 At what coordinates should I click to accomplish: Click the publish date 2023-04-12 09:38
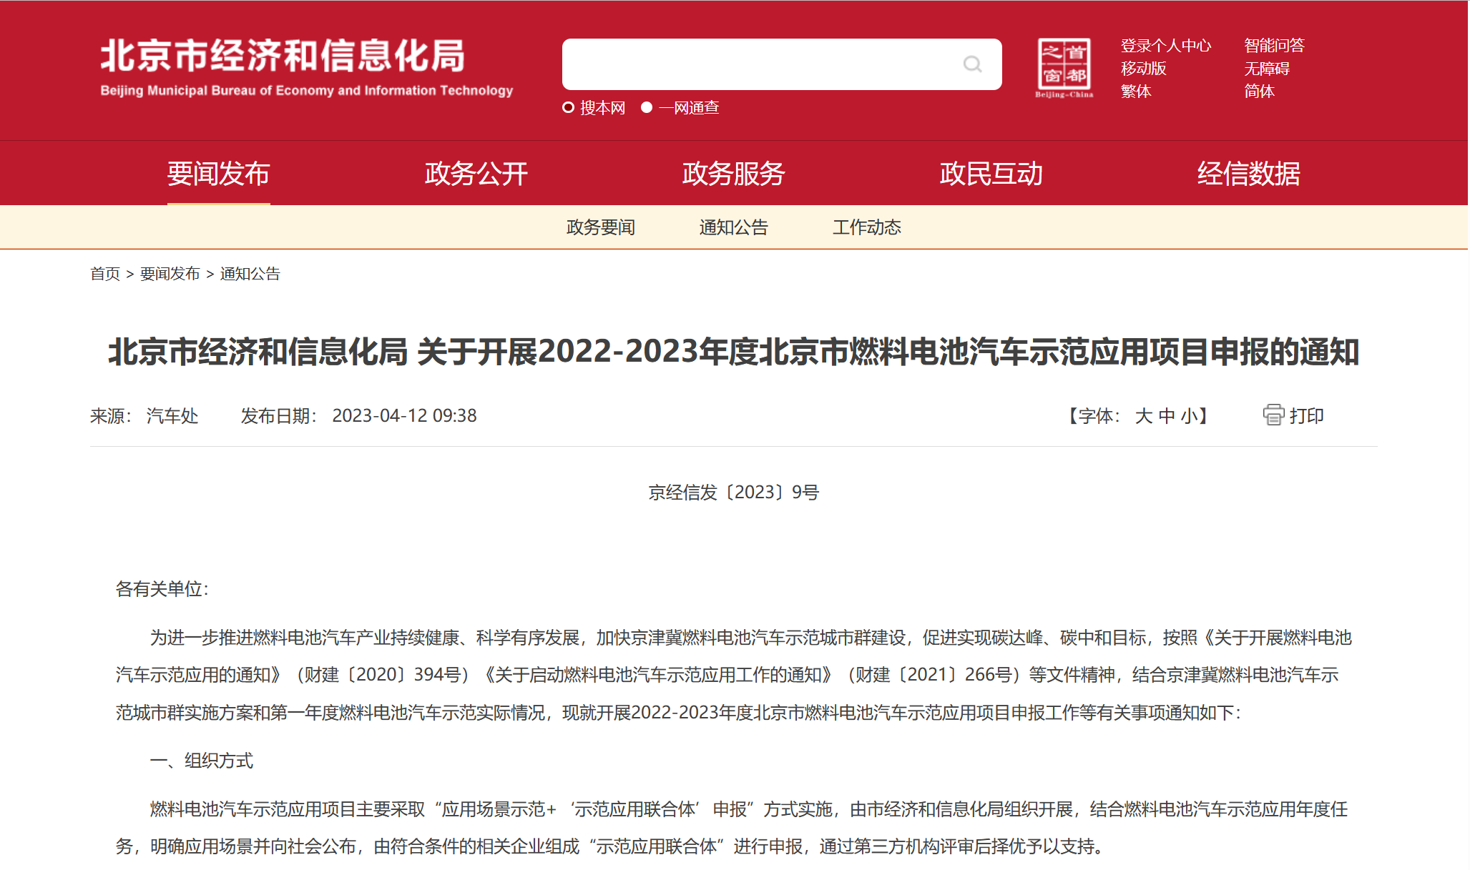(404, 415)
